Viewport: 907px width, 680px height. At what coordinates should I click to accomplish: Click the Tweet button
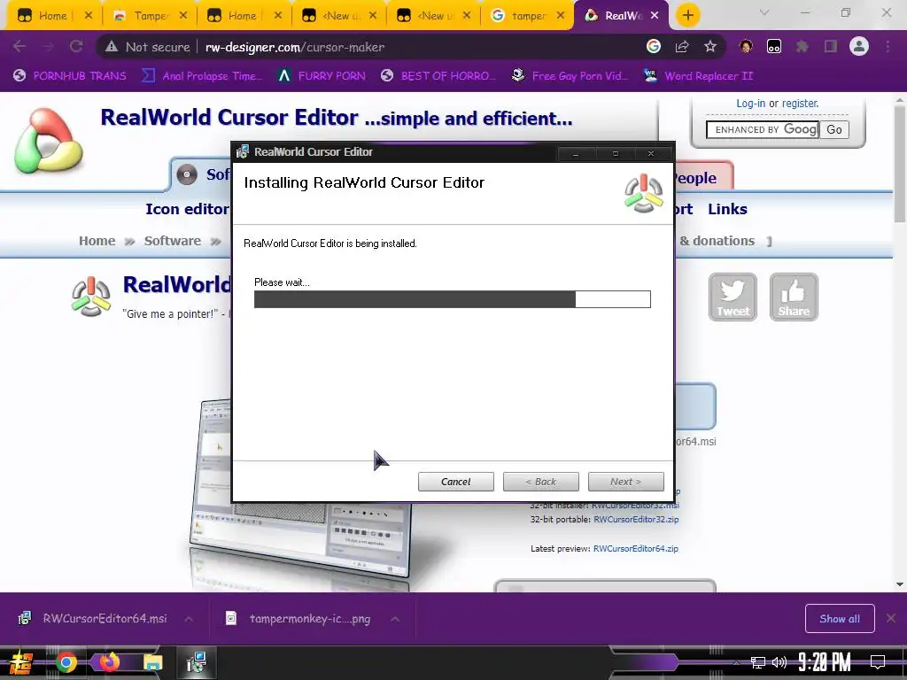pos(733,297)
